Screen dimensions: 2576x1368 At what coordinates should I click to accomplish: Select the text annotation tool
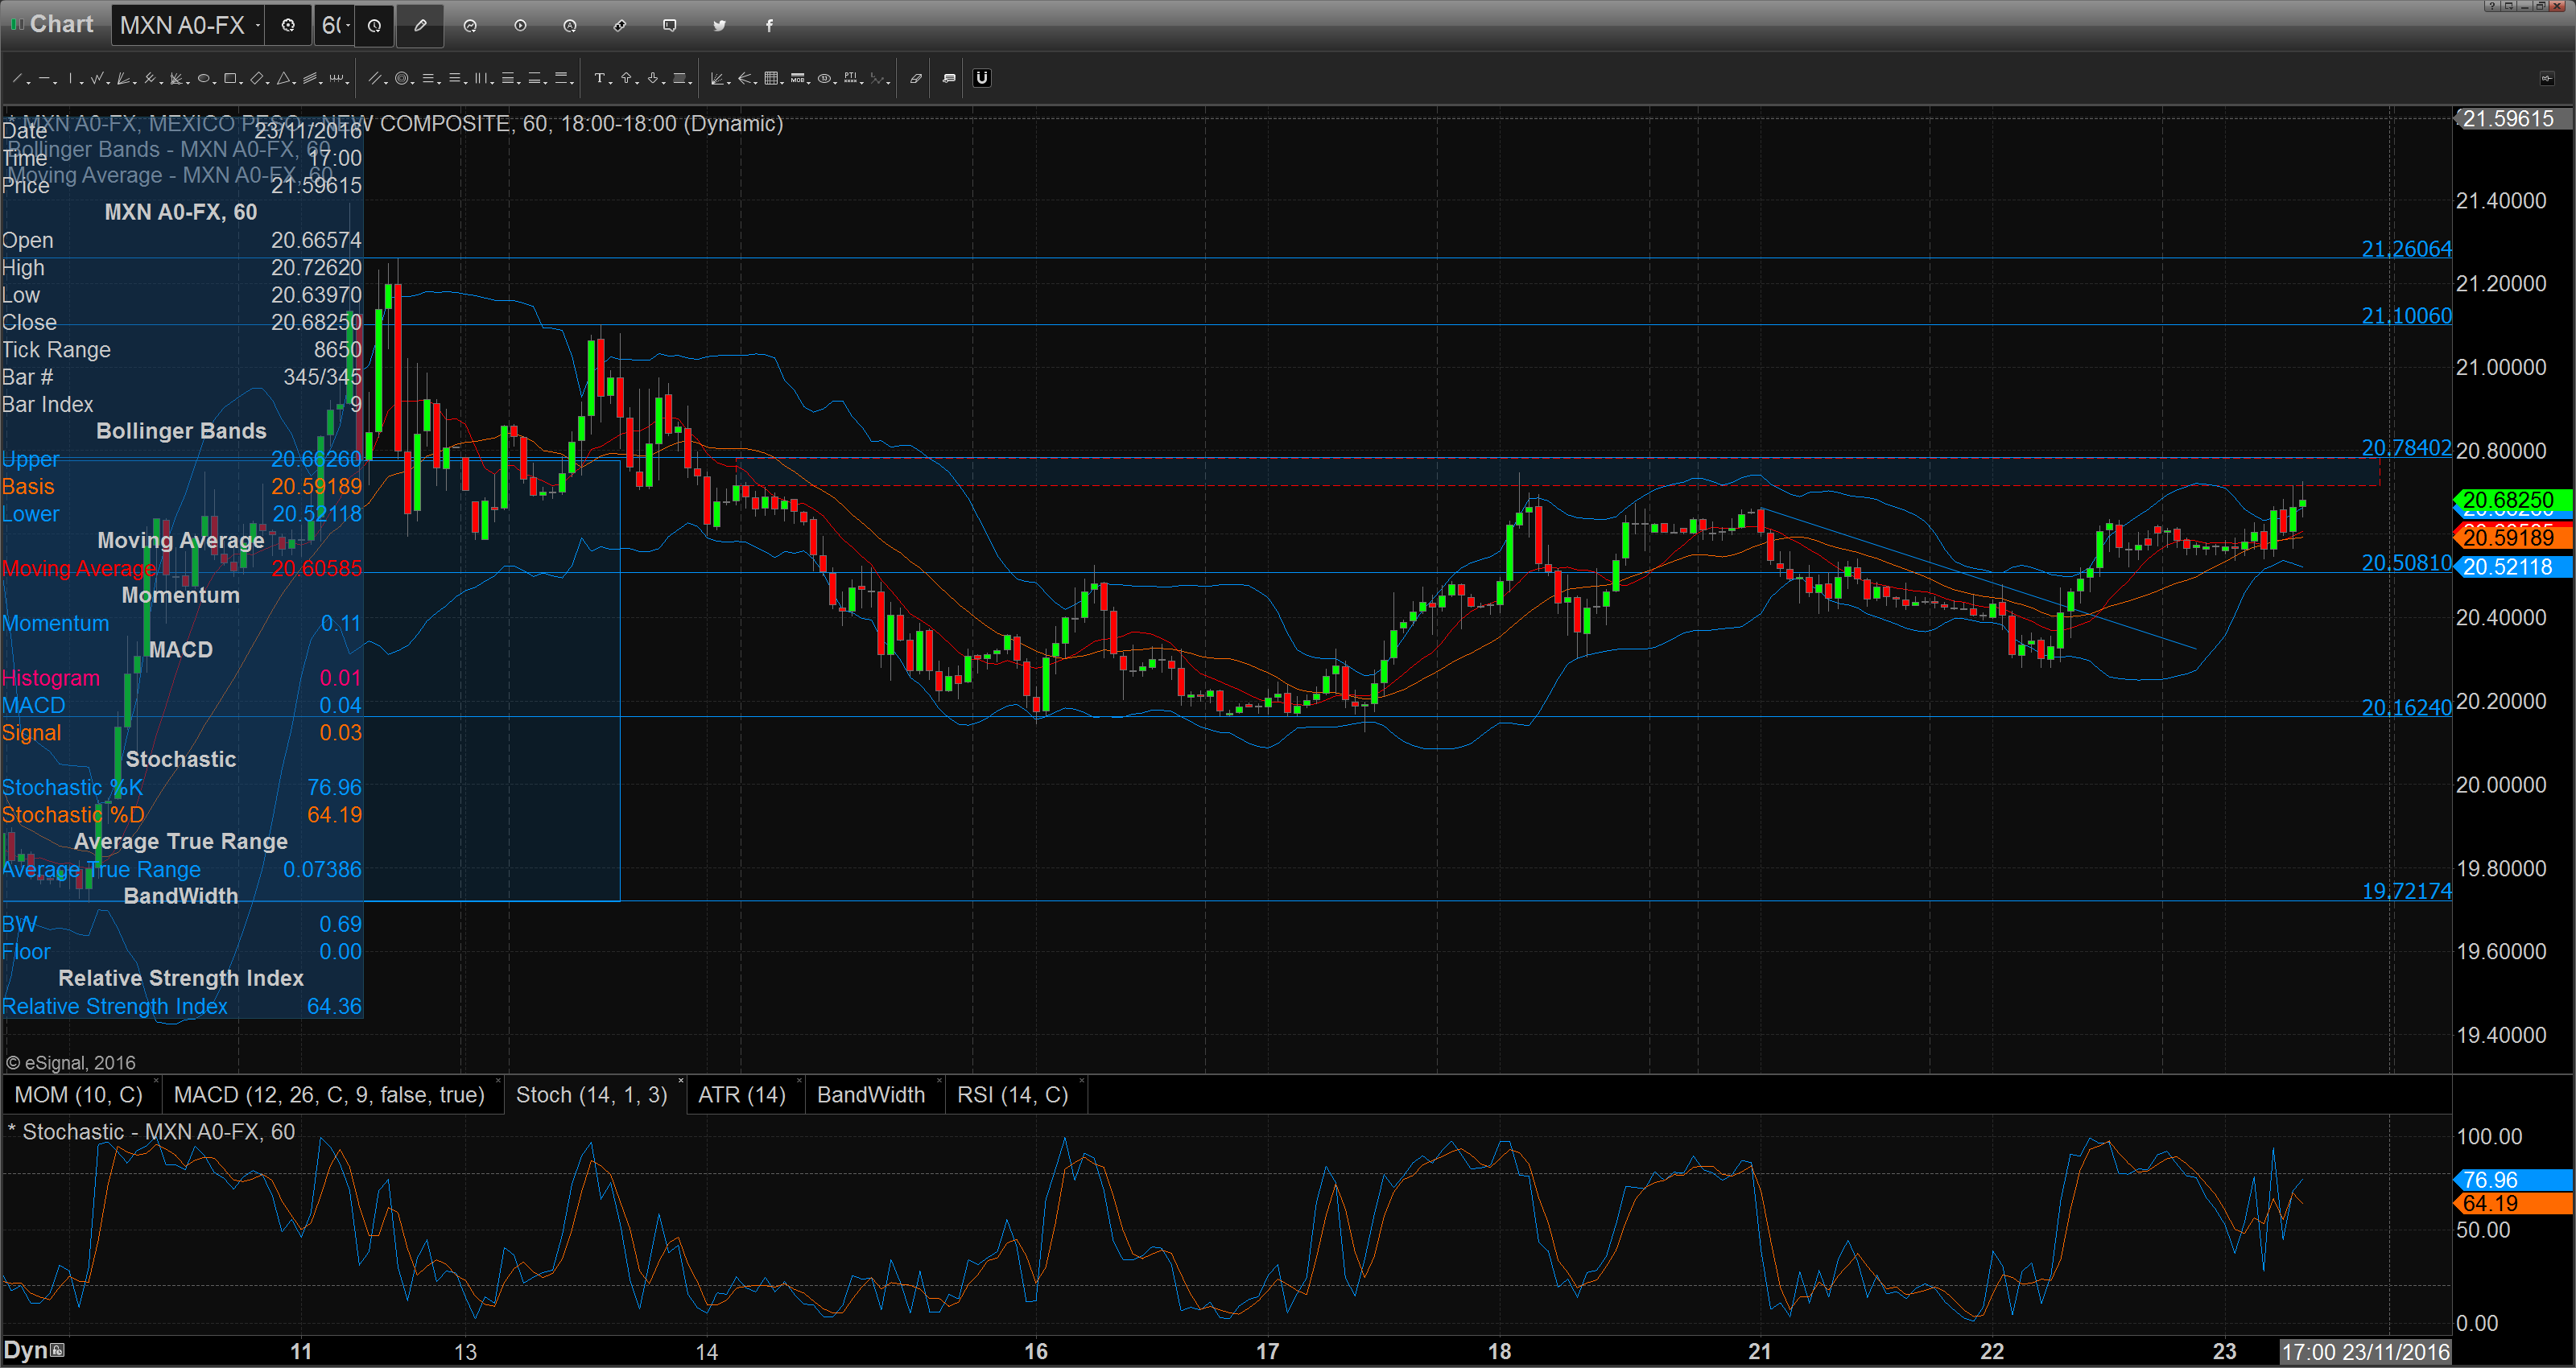(600, 78)
